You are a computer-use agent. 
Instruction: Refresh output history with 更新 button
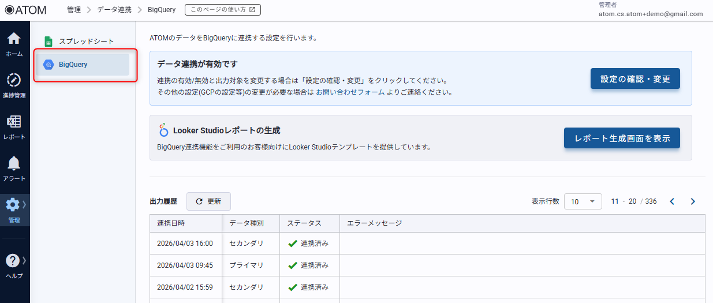208,201
